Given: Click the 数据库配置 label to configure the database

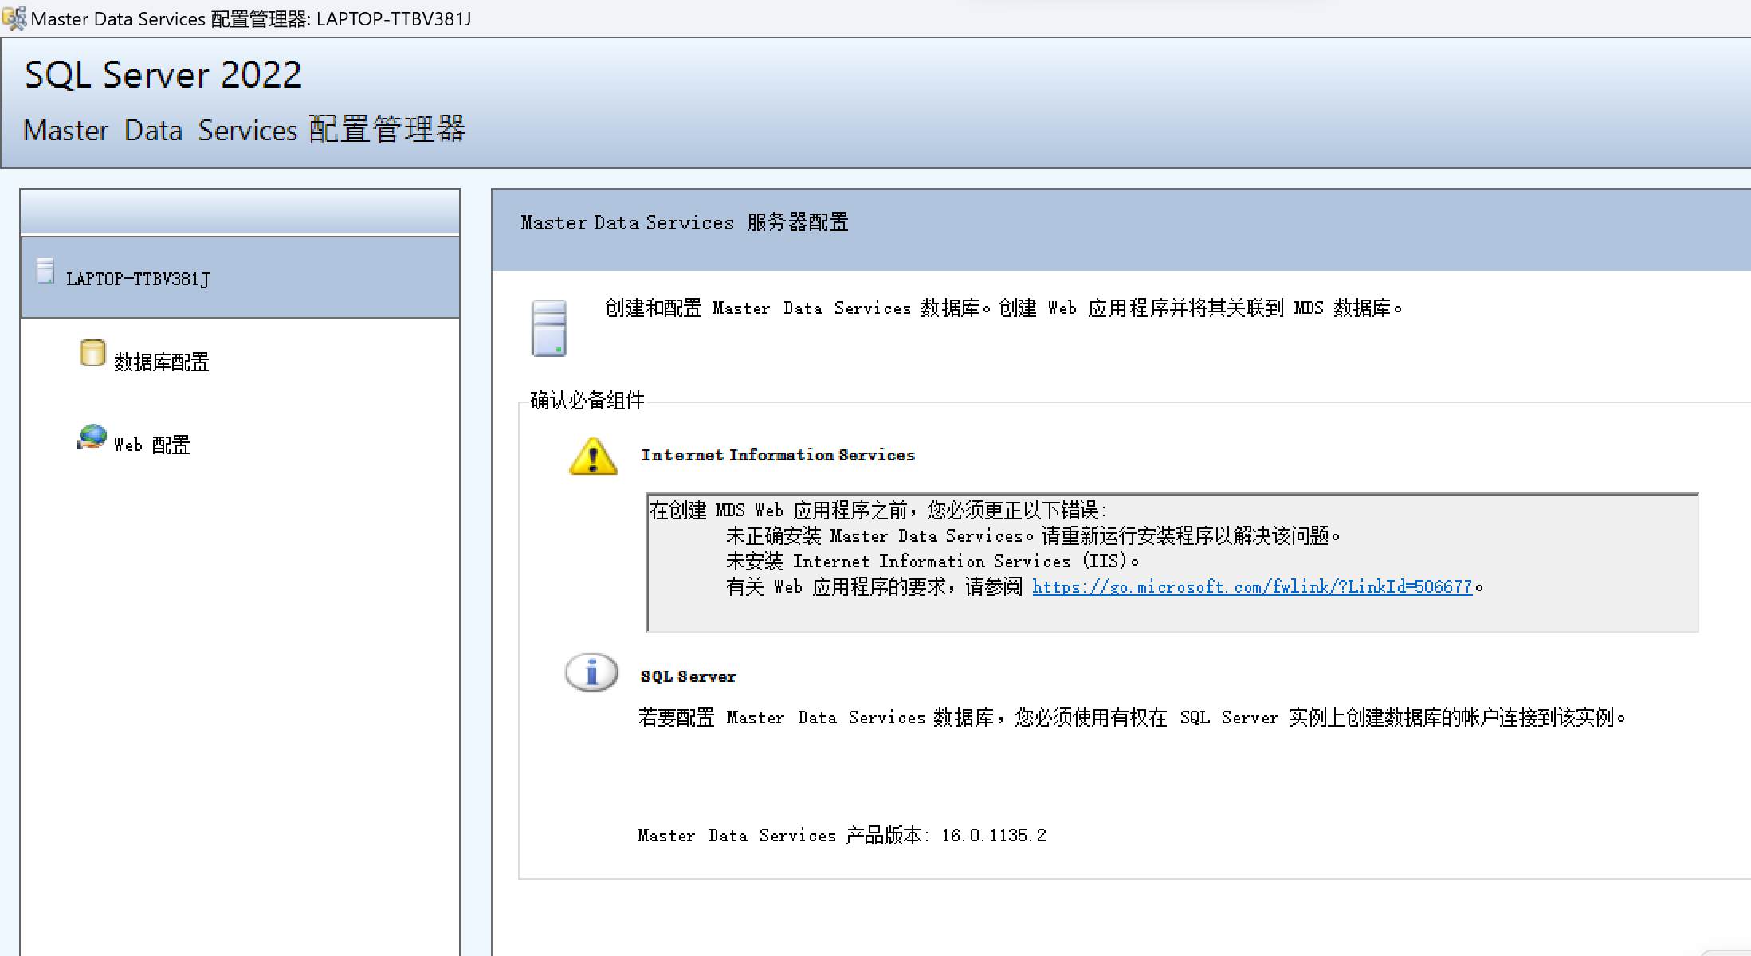Looking at the screenshot, I should 161,362.
